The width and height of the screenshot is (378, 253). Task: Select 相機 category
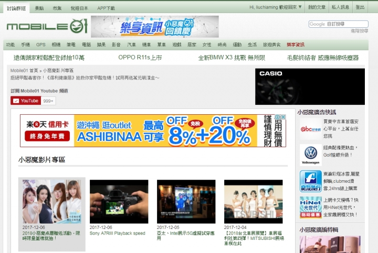pos(56,45)
